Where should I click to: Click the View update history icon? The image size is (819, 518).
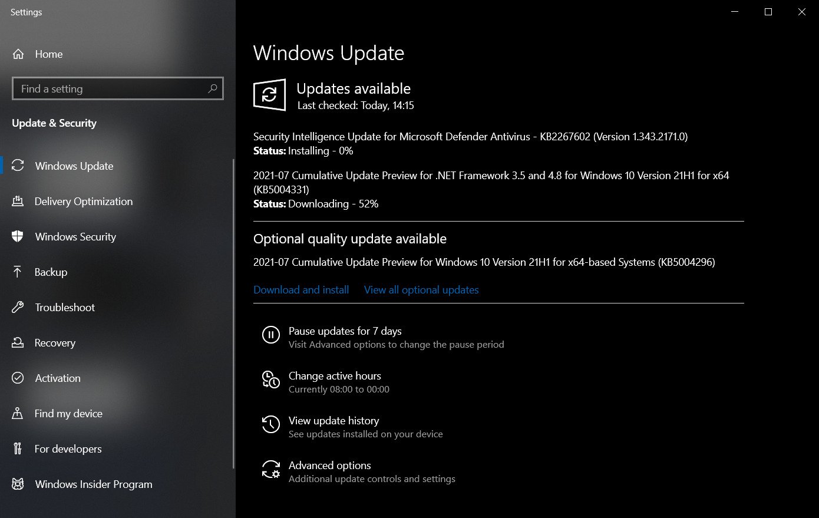pyautogui.click(x=270, y=424)
